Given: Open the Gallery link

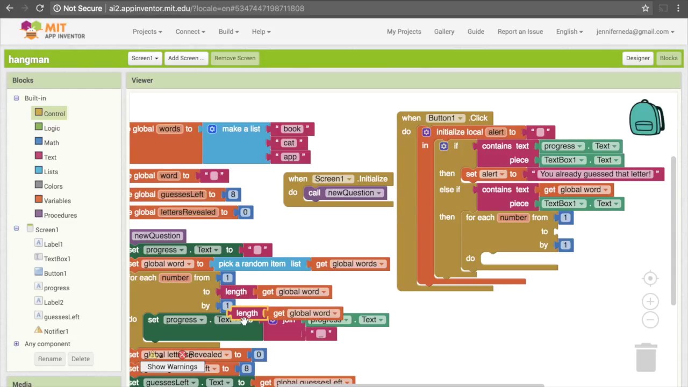Looking at the screenshot, I should click(444, 32).
